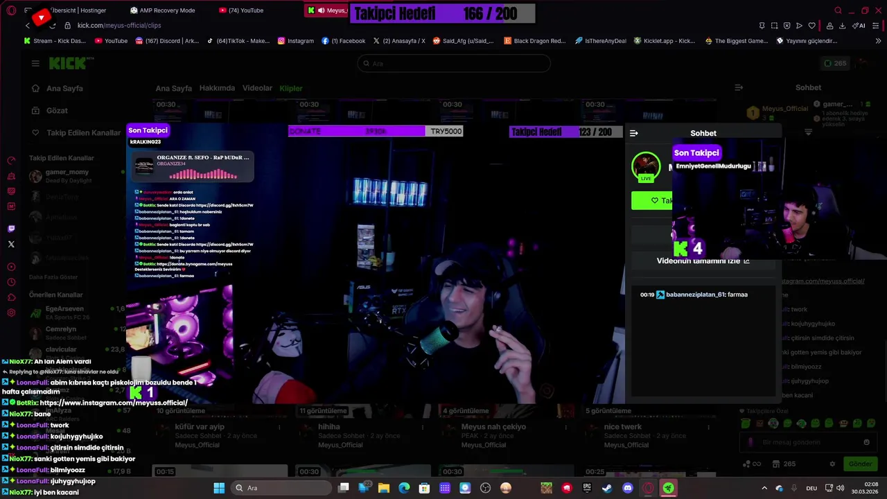Screen dimensions: 887x499
Task: Click the instagram.com/meyuss.official link in chat
Action: click(823, 281)
